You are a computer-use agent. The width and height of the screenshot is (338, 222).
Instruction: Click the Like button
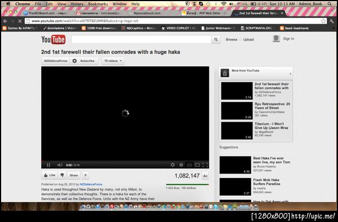click(x=50, y=175)
